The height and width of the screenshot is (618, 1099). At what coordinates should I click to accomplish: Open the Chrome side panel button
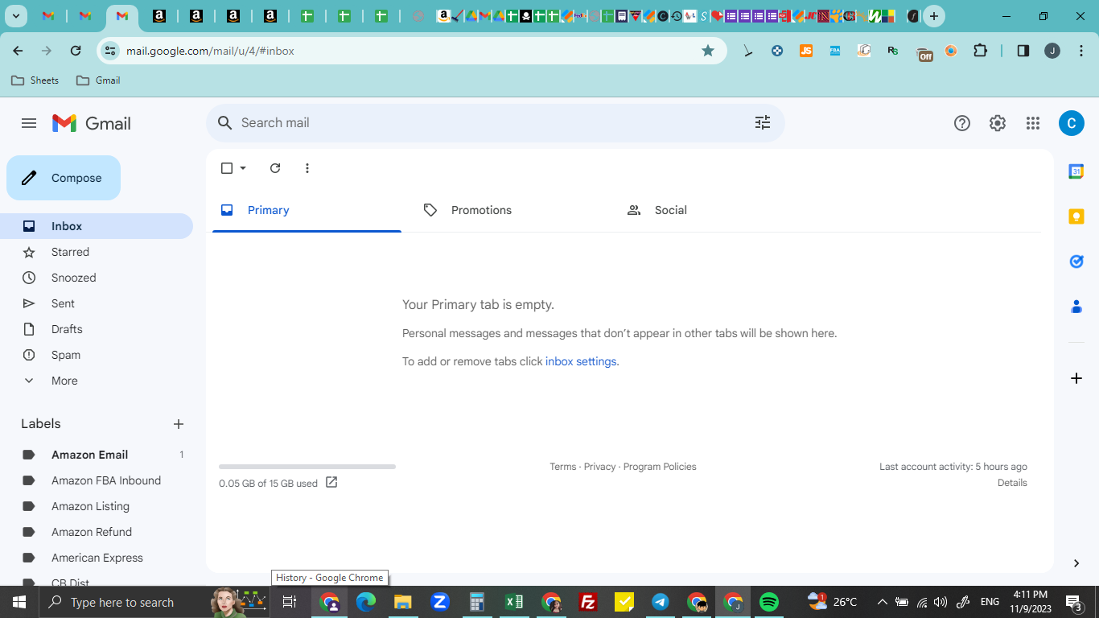point(1023,51)
